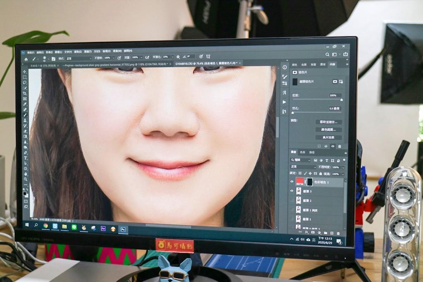
Task: Open the 種類 layer filter dropdown
Action: pos(301,160)
